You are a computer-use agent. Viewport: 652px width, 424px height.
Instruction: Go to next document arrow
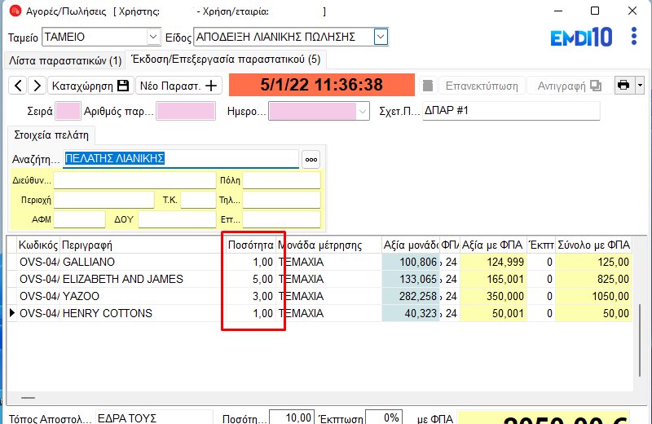(x=37, y=86)
